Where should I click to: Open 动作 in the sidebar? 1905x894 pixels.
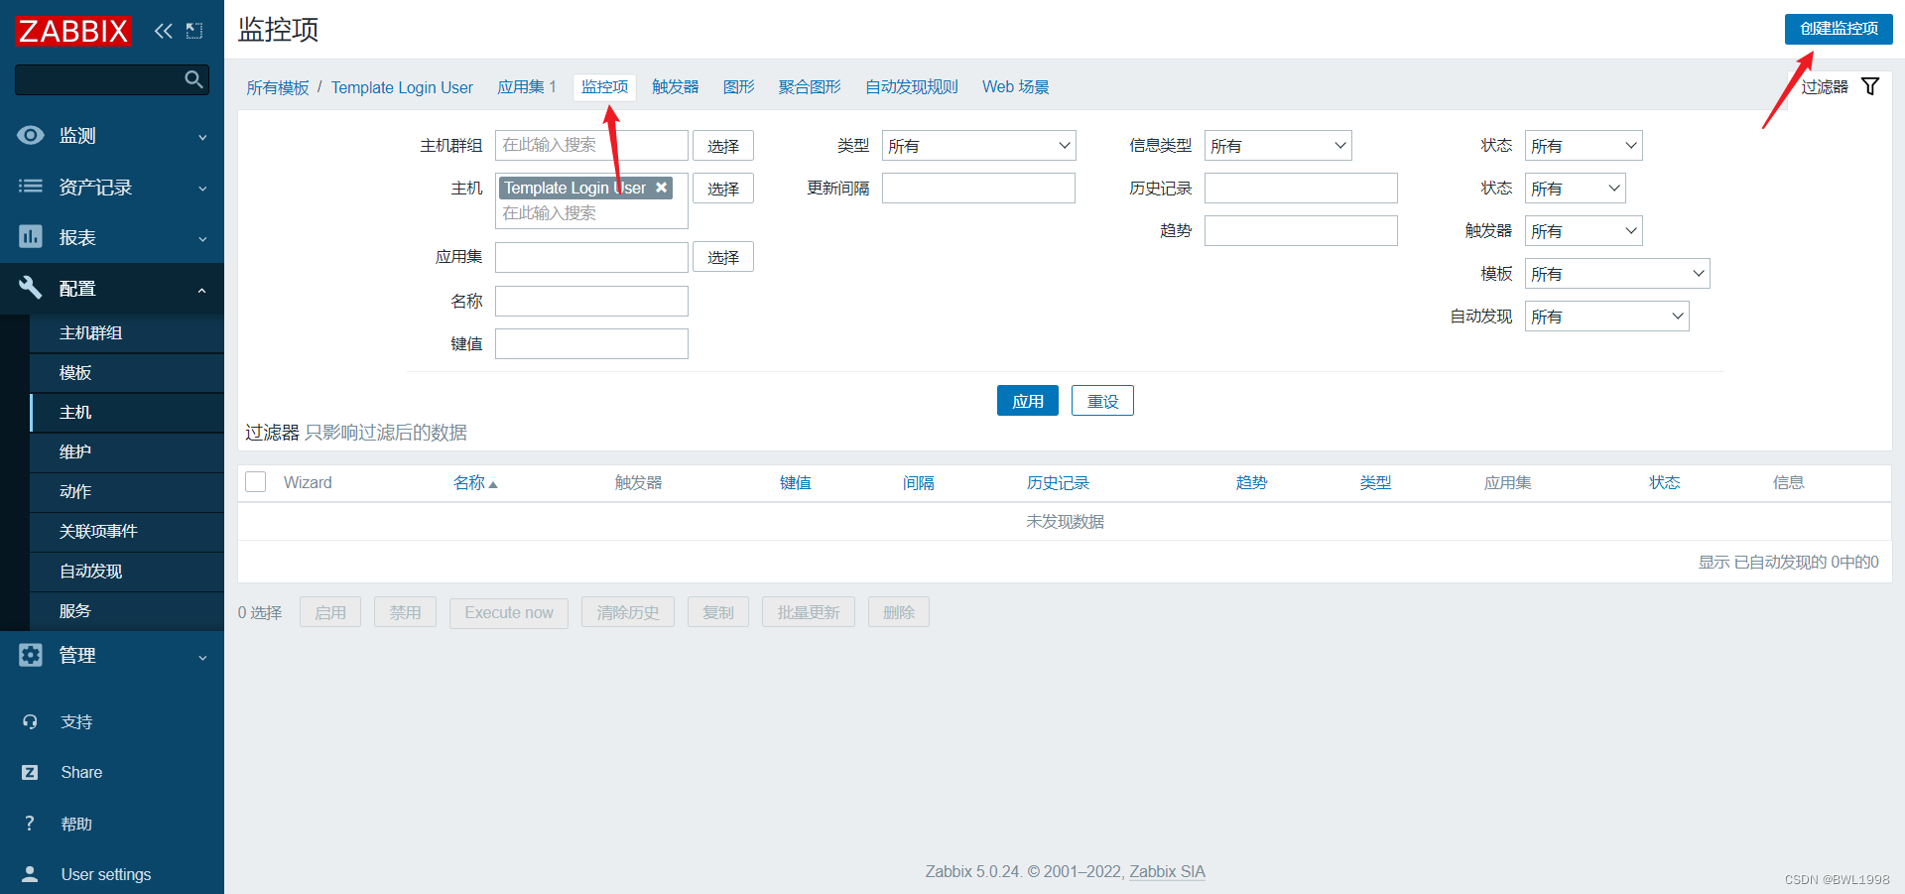127,492
